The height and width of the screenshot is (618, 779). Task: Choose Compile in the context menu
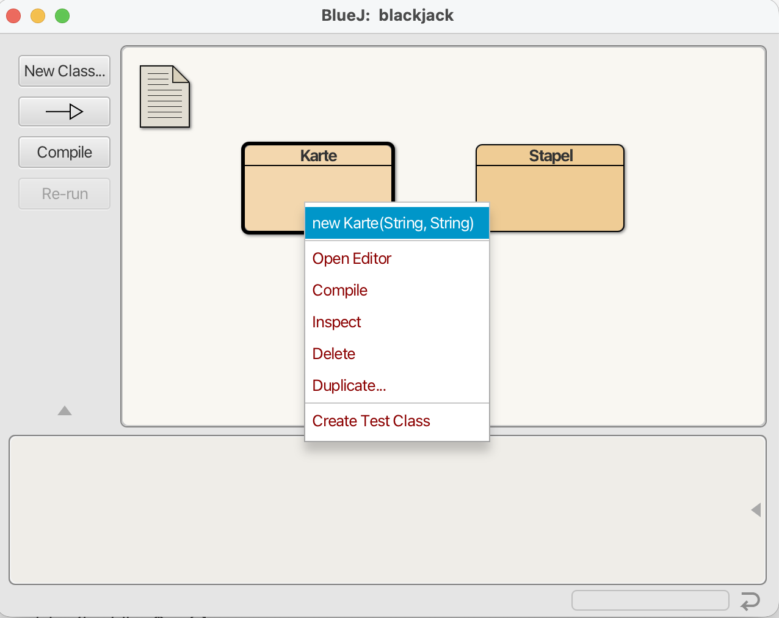[339, 291]
